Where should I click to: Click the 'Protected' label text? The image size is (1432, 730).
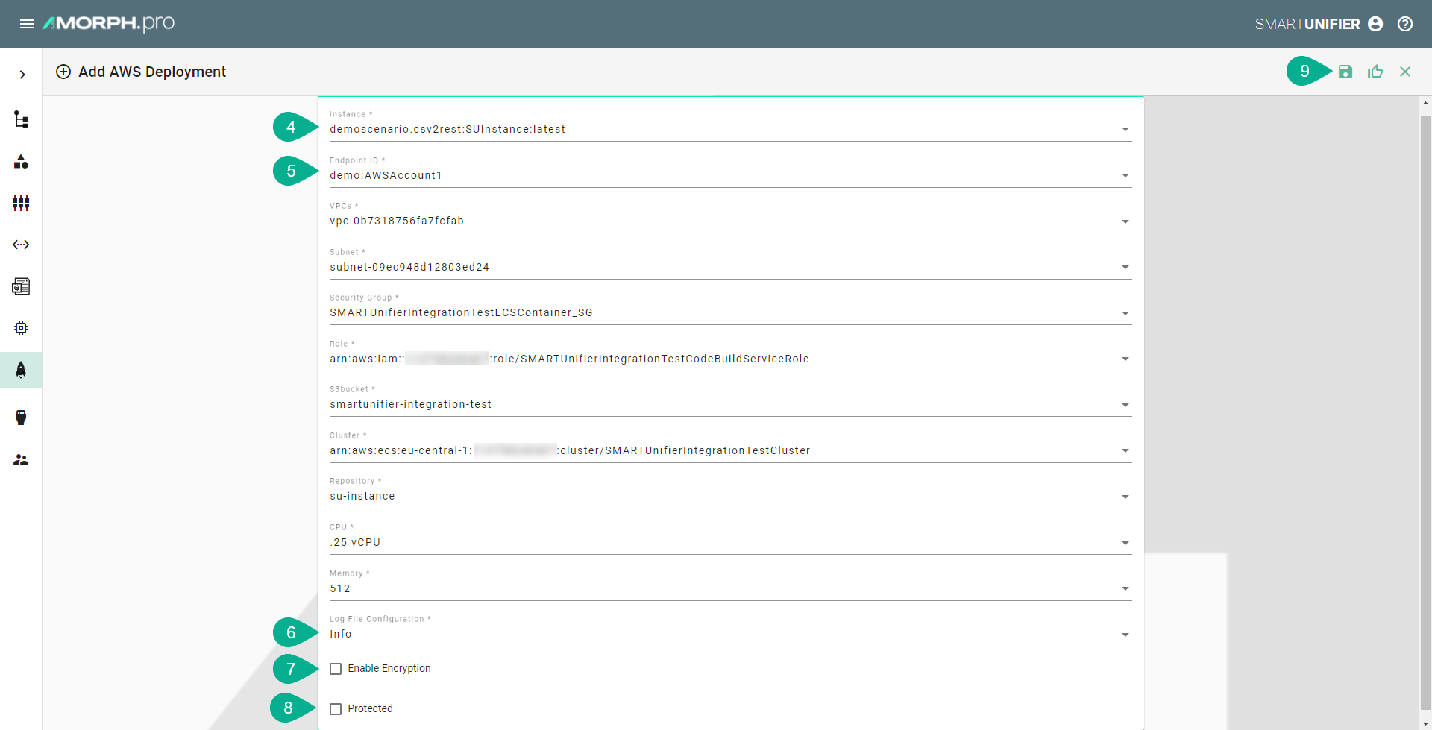pyautogui.click(x=370, y=708)
